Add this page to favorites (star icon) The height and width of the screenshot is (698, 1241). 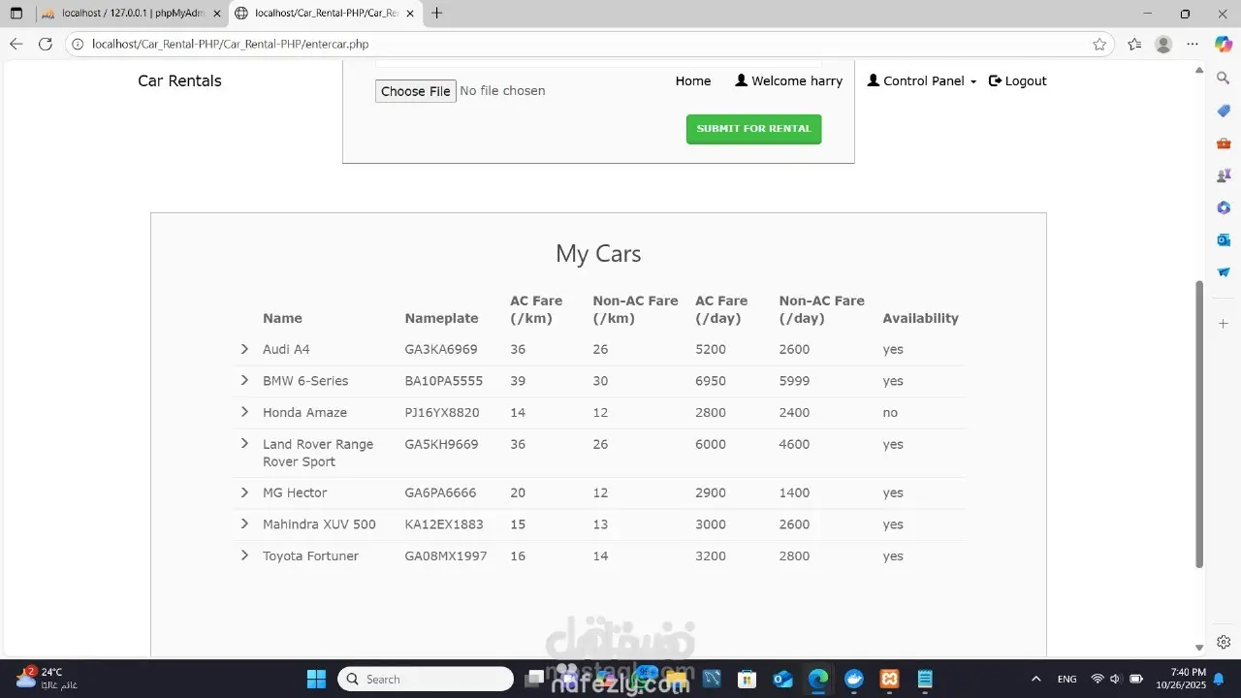pos(1099,44)
